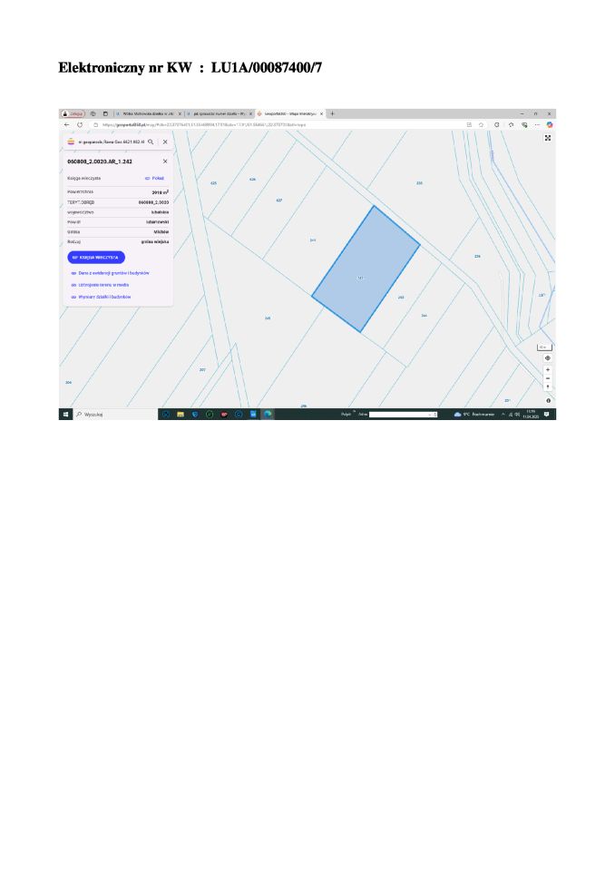This screenshot has width=615, height=871.
Task: Click the browser back arrow
Action: click(x=66, y=125)
